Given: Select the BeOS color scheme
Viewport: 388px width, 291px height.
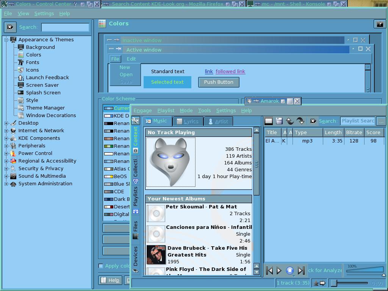Looking at the screenshot, I should pyautogui.click(x=116, y=177).
